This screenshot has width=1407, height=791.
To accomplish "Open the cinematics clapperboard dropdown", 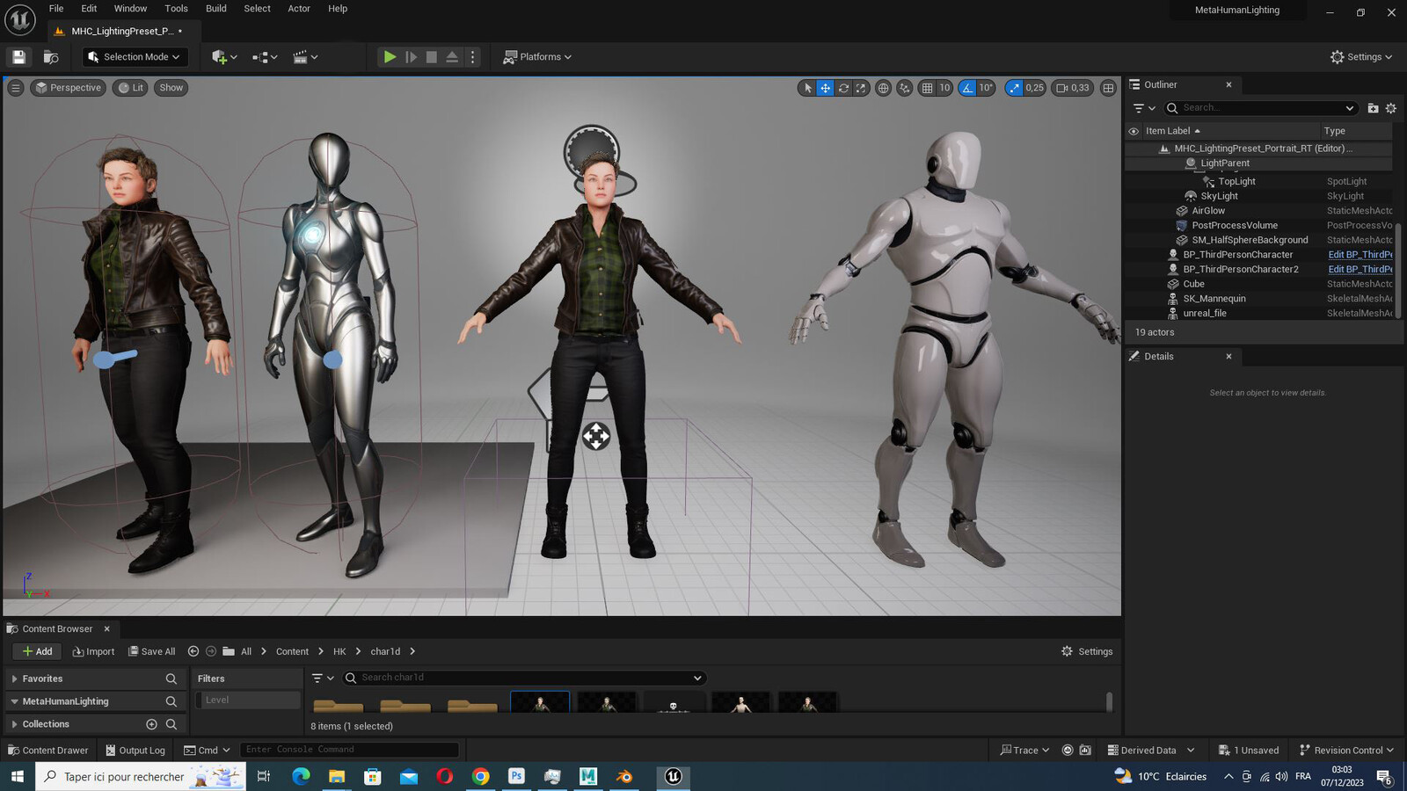I will [x=305, y=57].
